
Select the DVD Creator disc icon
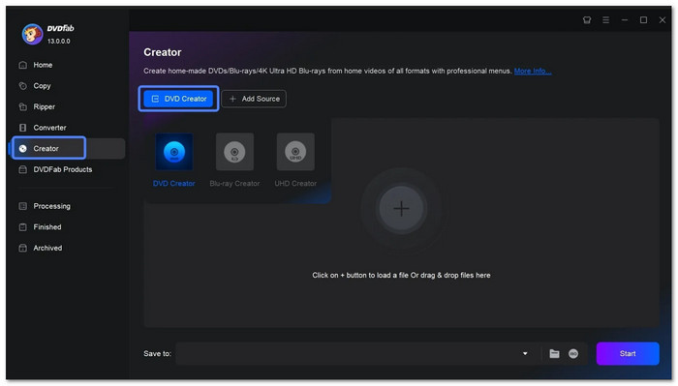pos(174,152)
